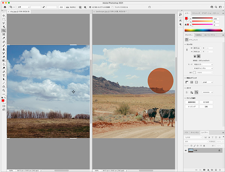Create a new group folder in the Layers panel

click(x=212, y=170)
